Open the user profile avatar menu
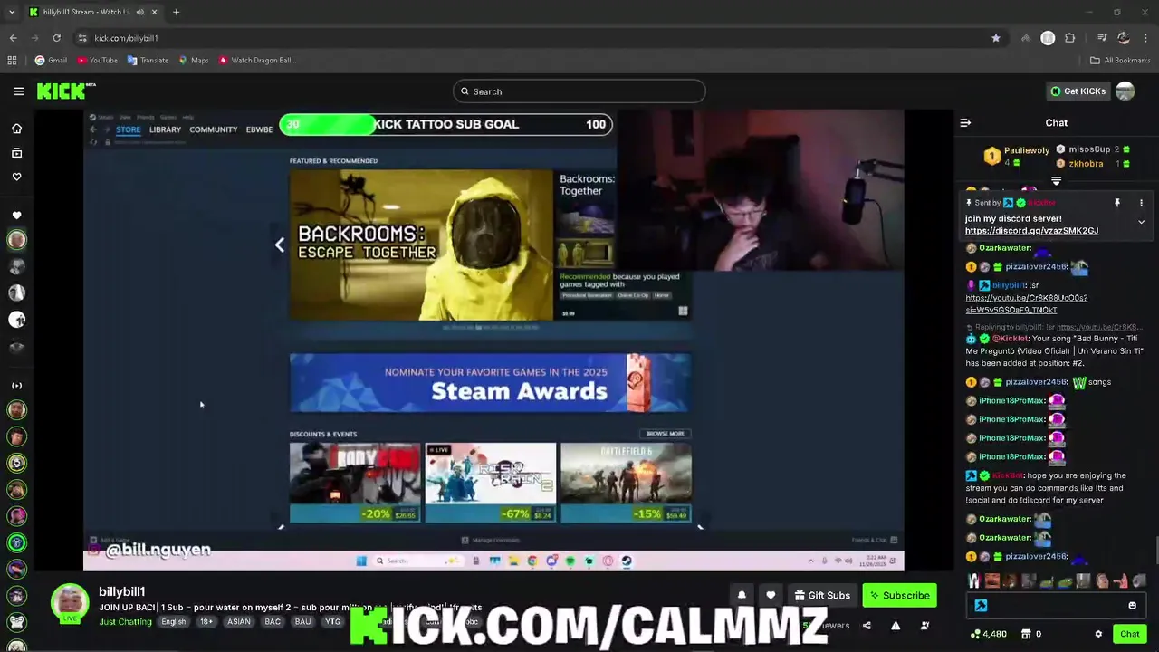This screenshot has width=1159, height=652. [1125, 91]
